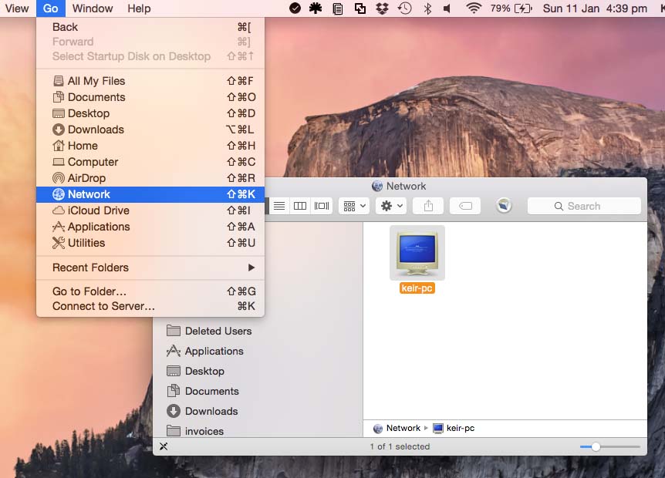
Task: Click the Edit Tags toolbar button
Action: pos(465,207)
